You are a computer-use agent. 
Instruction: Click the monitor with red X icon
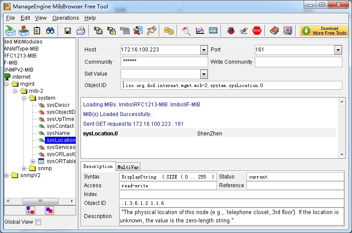click(288, 31)
